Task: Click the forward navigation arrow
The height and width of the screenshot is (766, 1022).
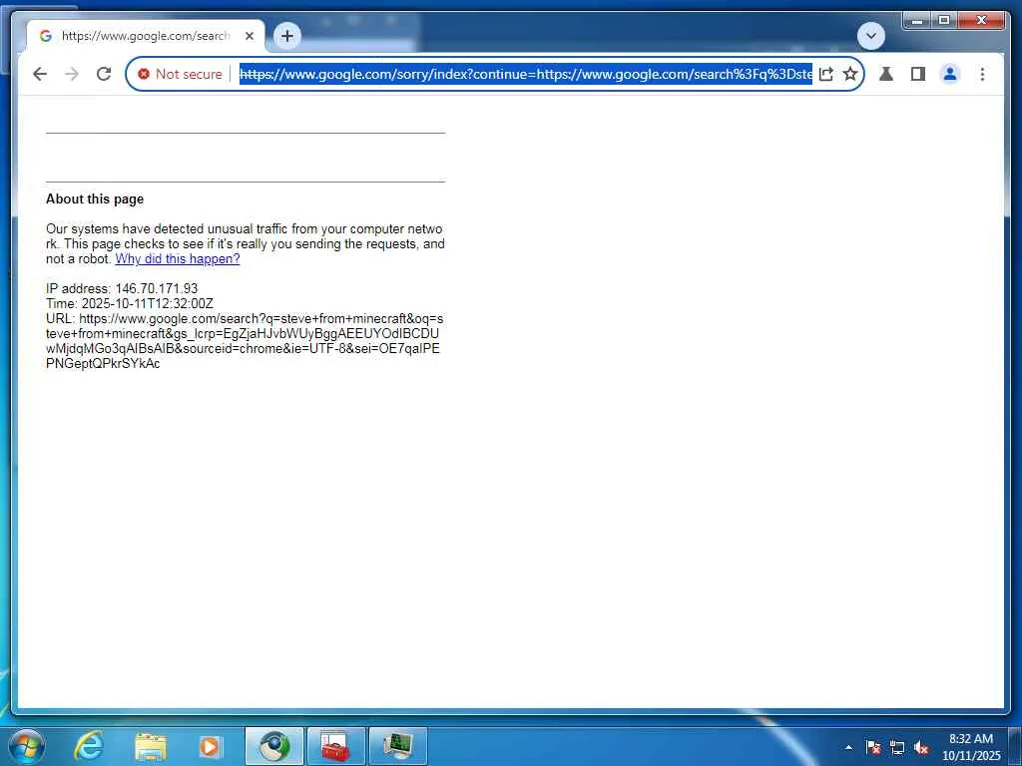Action: tap(72, 74)
